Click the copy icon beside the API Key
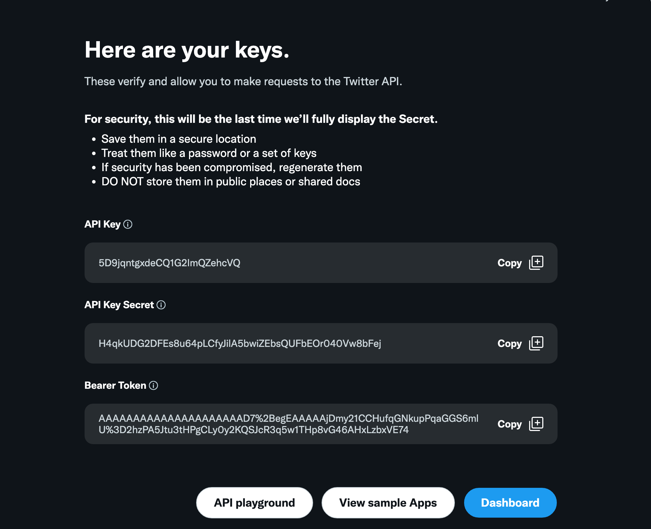This screenshot has width=651, height=529. (537, 263)
